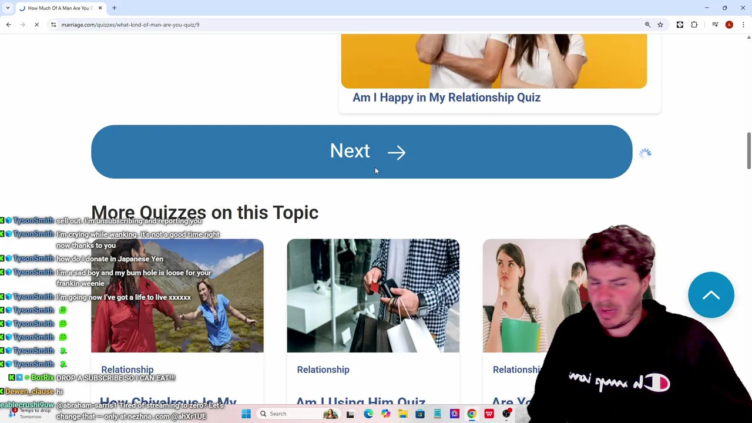The height and width of the screenshot is (423, 752).
Task: Open Copilot from the taskbar
Action: coord(385,414)
